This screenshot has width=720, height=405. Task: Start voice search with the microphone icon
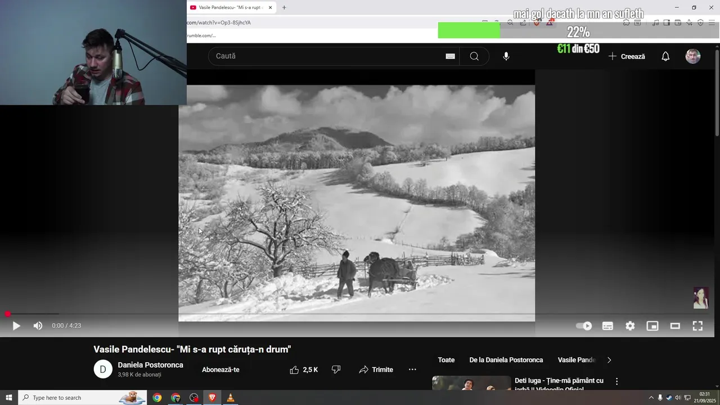(x=506, y=56)
